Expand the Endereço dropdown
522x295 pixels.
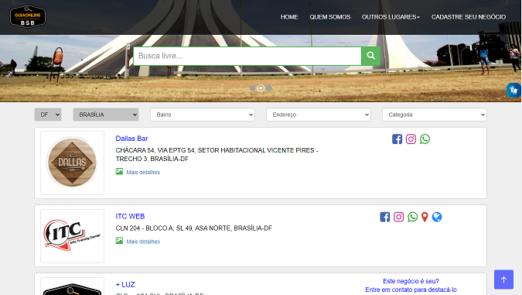pos(319,115)
